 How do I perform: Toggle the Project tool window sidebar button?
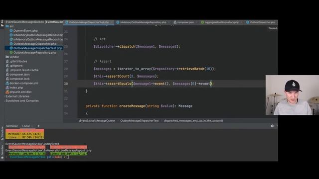click(x=2, y=23)
